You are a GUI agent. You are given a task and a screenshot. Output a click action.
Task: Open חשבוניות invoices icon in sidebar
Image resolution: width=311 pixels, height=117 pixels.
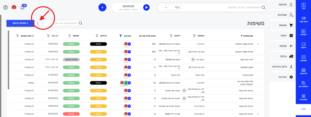coord(303,97)
